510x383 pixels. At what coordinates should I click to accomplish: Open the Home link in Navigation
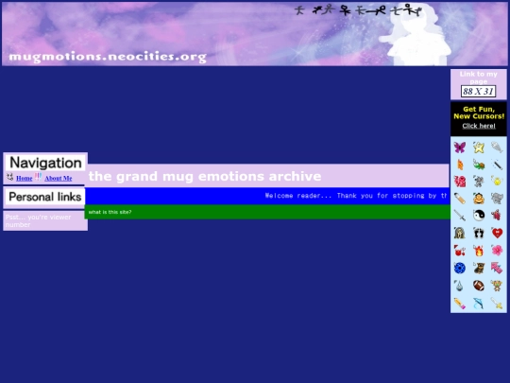tap(24, 178)
